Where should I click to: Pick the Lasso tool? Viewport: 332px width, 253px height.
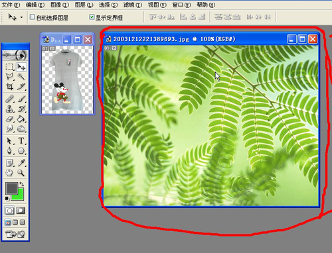(x=9, y=77)
